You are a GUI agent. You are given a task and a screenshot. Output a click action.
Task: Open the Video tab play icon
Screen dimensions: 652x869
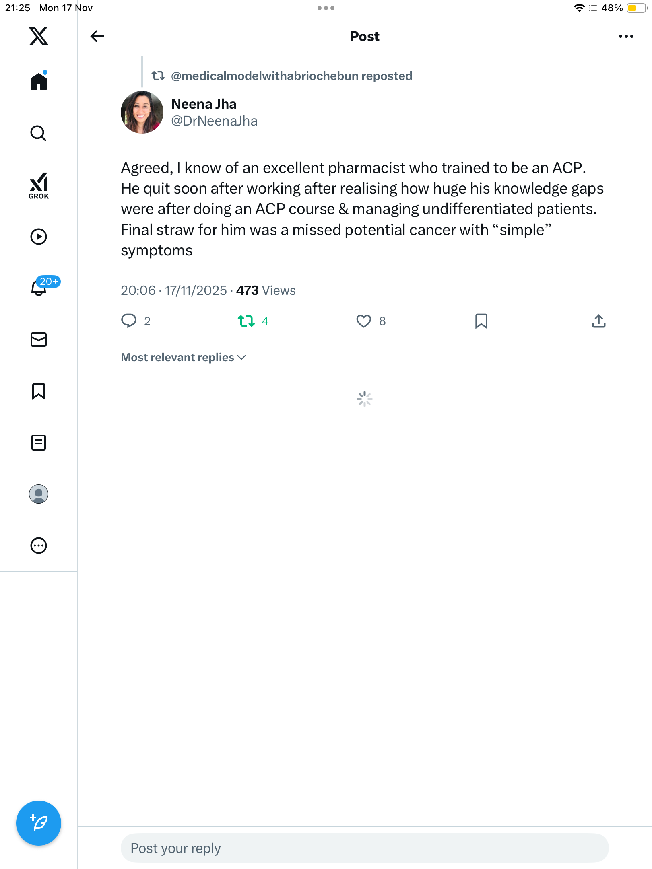click(x=39, y=237)
